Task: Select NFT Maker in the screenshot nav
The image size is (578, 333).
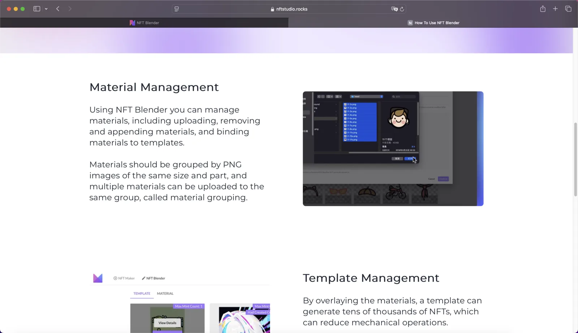Action: pos(124,278)
